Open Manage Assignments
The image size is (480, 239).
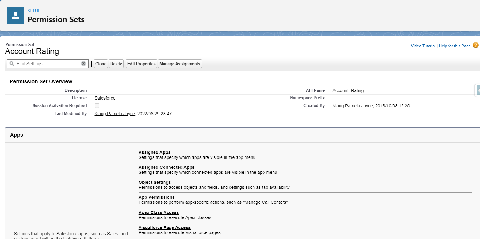click(x=180, y=64)
